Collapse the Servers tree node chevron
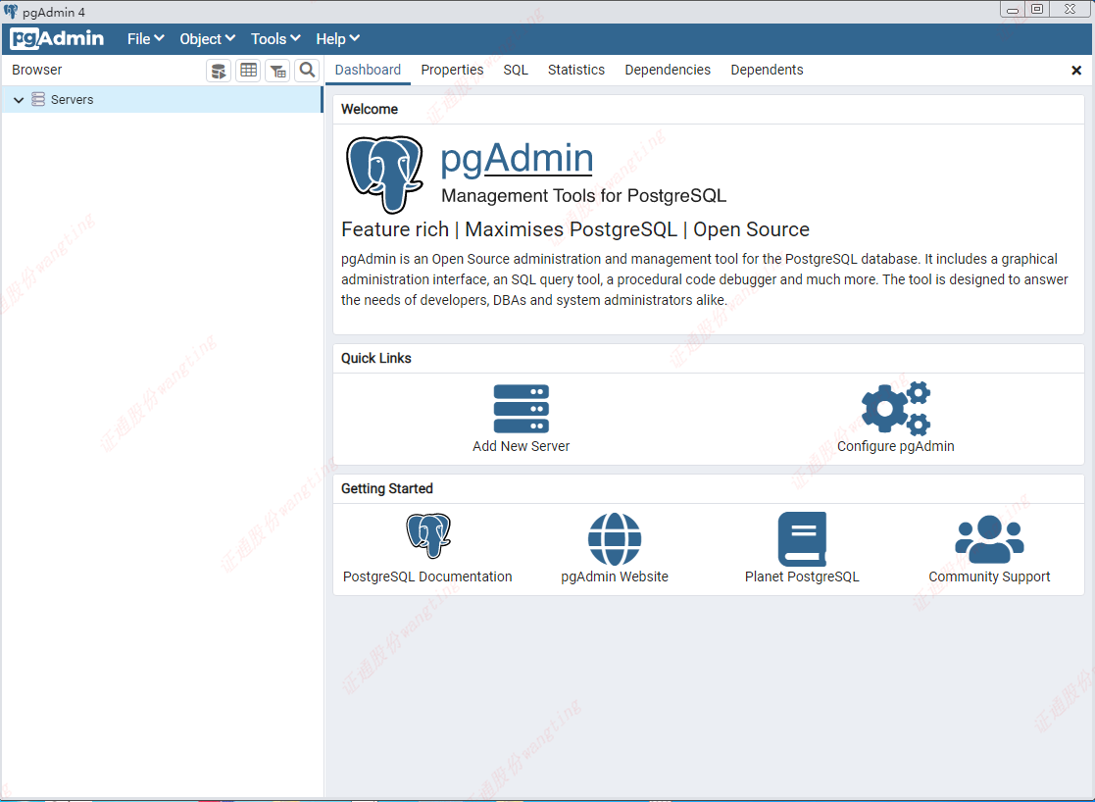The image size is (1095, 802). pos(19,100)
